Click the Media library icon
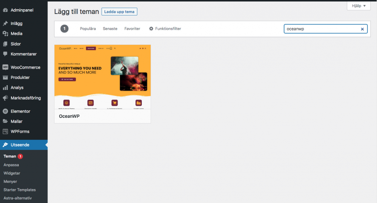Viewport: 377px width, 203px height. 5,33
